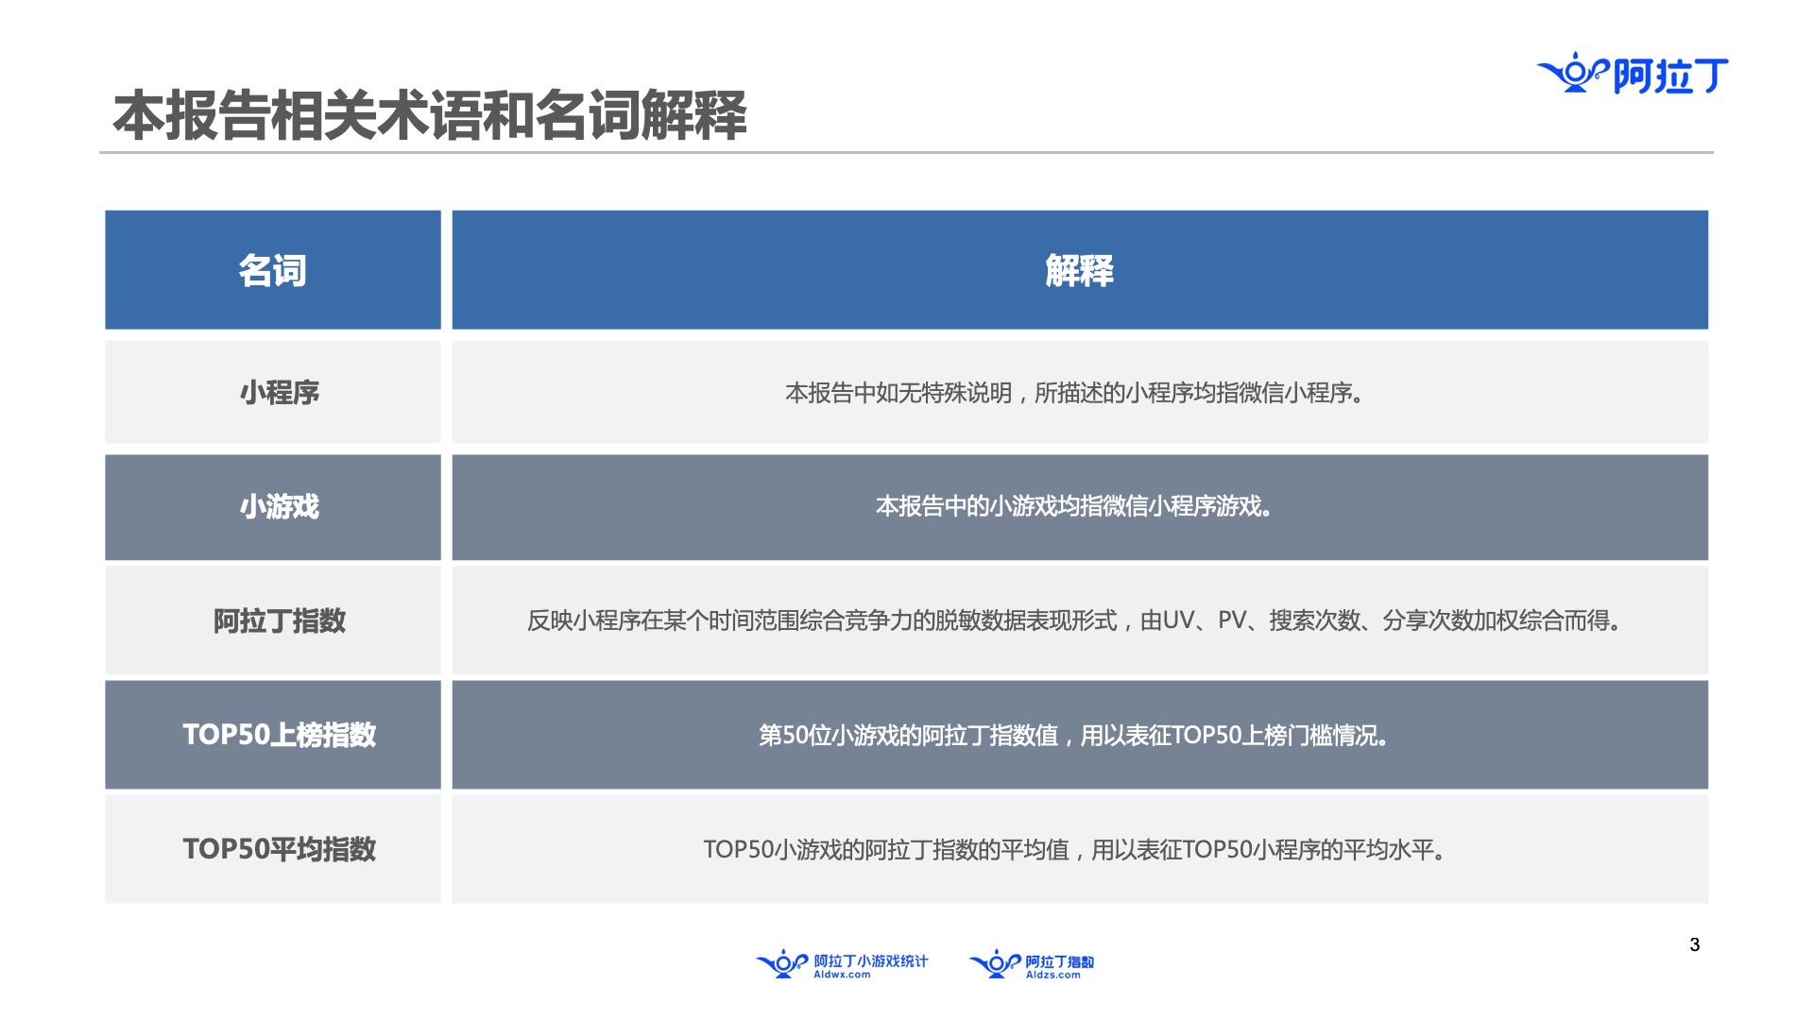Select the TOP50平均指数 term cell

(x=273, y=849)
